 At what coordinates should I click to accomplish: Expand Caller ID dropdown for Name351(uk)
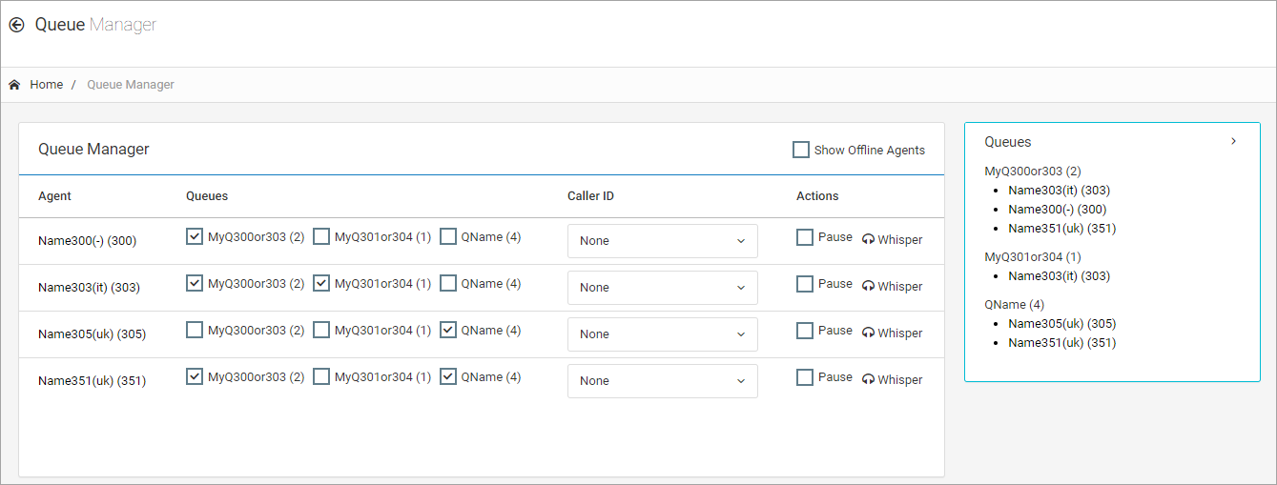[x=662, y=381]
